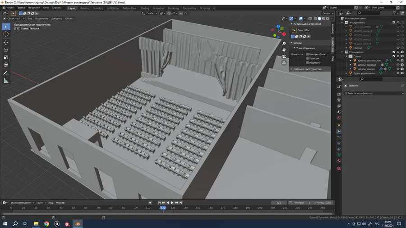
Task: Pick the Measure tool
Action: [6, 81]
